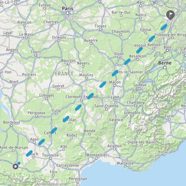186x186 pixels.
Task: Click the Lyon city marker
Action: point(115,100)
